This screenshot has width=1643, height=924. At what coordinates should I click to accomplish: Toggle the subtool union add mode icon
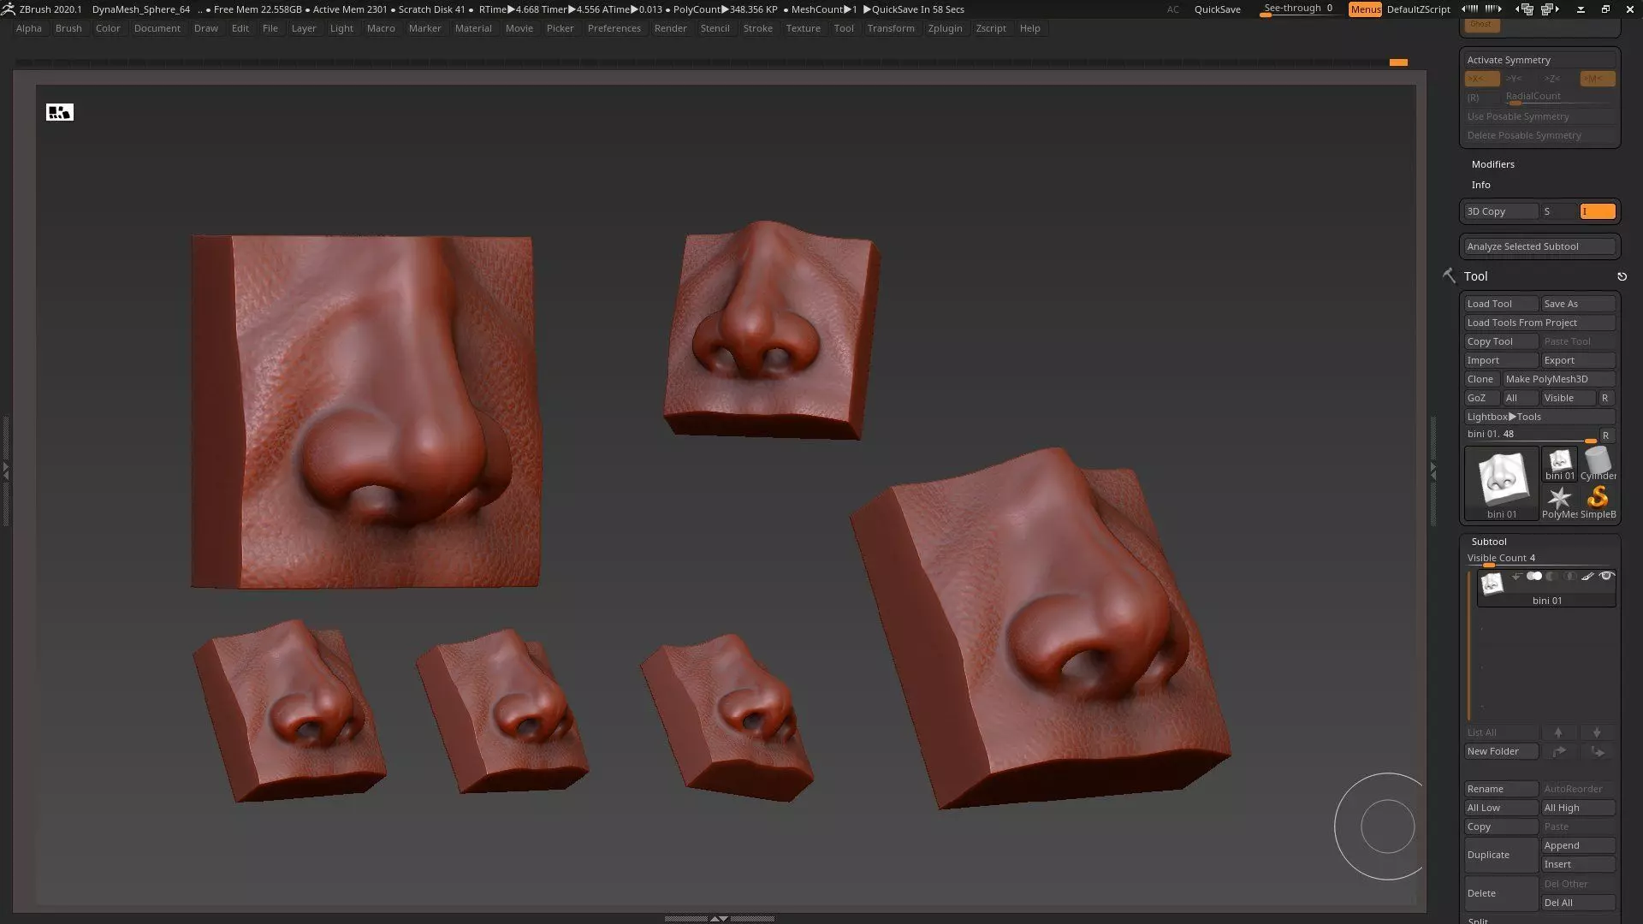(x=1534, y=577)
